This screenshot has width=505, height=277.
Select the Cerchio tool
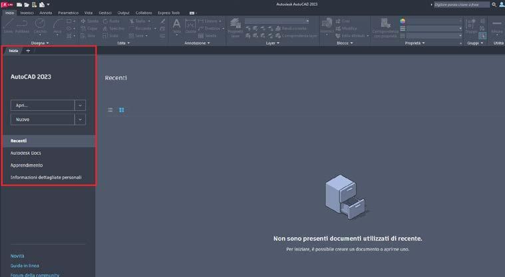click(x=41, y=27)
